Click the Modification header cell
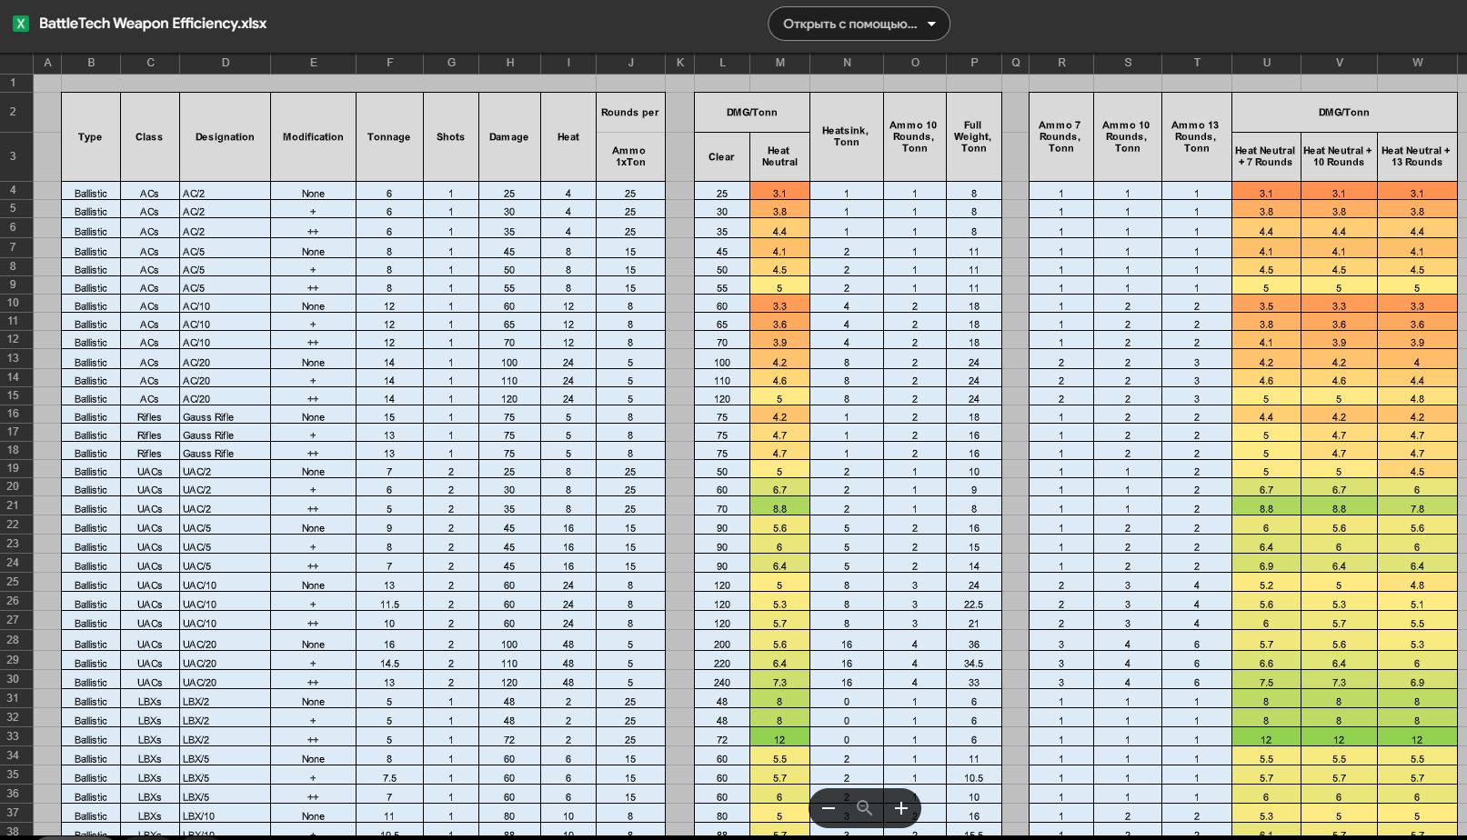The image size is (1467, 840). coord(313,136)
